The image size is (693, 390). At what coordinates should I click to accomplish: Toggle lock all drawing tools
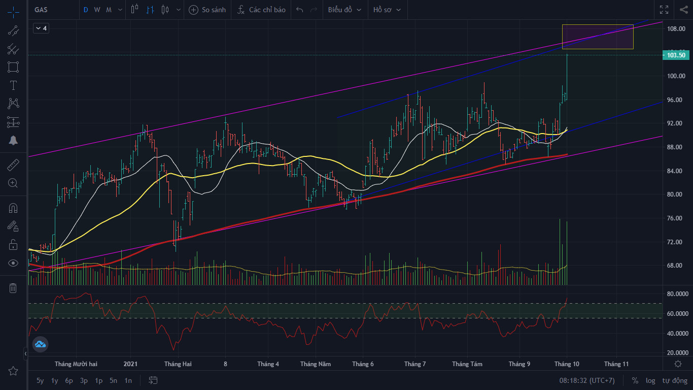click(x=13, y=245)
